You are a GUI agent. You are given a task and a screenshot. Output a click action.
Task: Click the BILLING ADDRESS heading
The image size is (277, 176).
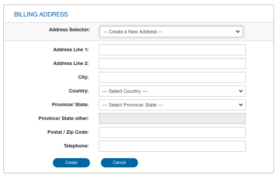pos(41,14)
